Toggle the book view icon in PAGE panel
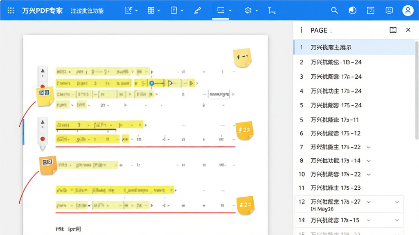The image size is (419, 235). 393,30
